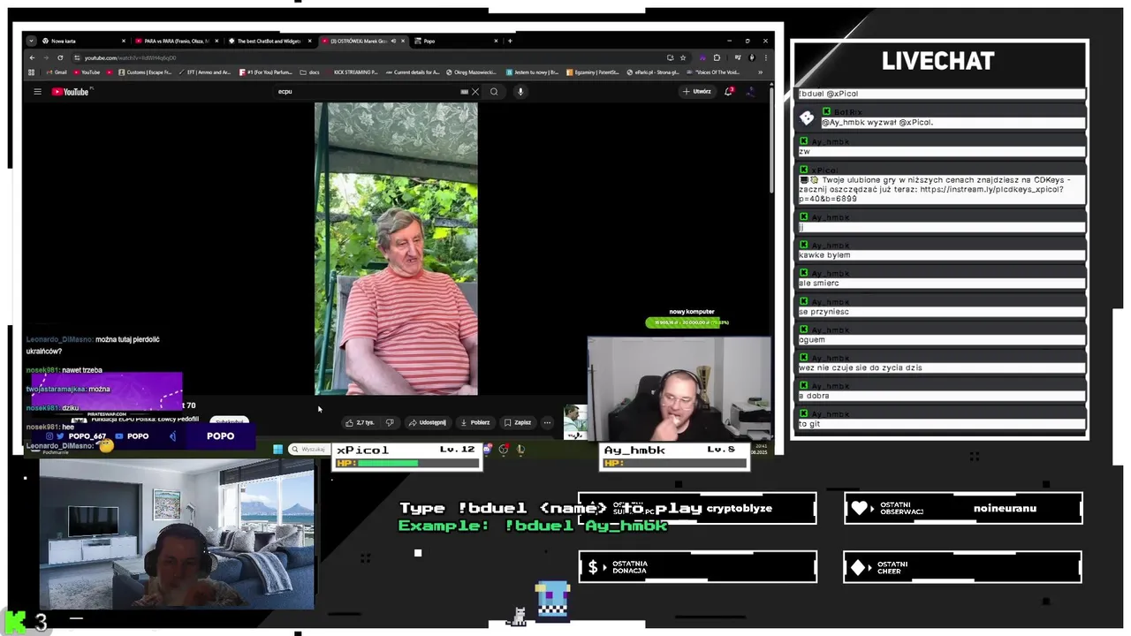Click the 'to git' chat message
This screenshot has width=1131, height=636.
click(942, 424)
